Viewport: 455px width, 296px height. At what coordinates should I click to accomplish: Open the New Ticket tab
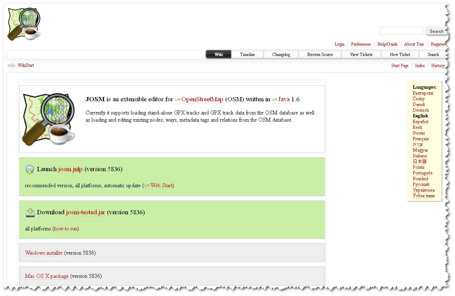400,55
